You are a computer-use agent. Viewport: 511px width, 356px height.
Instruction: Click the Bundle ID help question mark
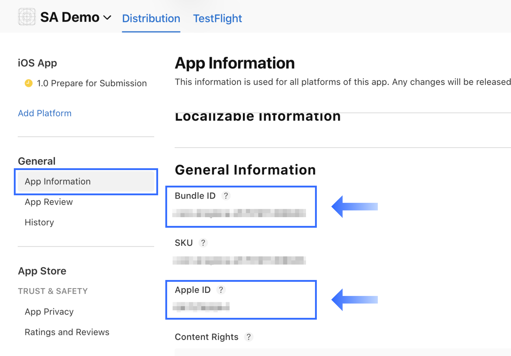(226, 196)
